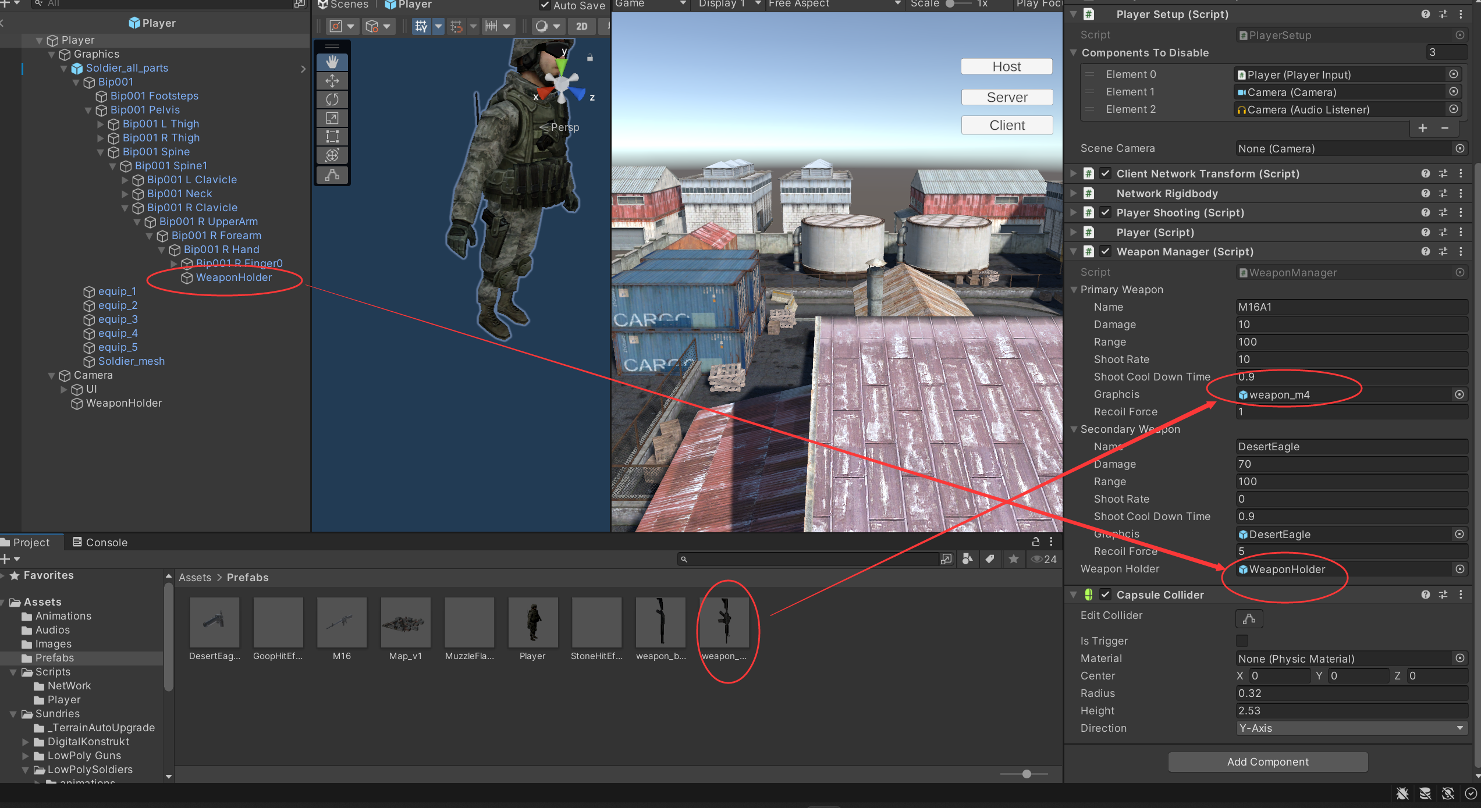This screenshot has height=808, width=1481.
Task: Add element to Components To Disable list
Action: (1423, 128)
